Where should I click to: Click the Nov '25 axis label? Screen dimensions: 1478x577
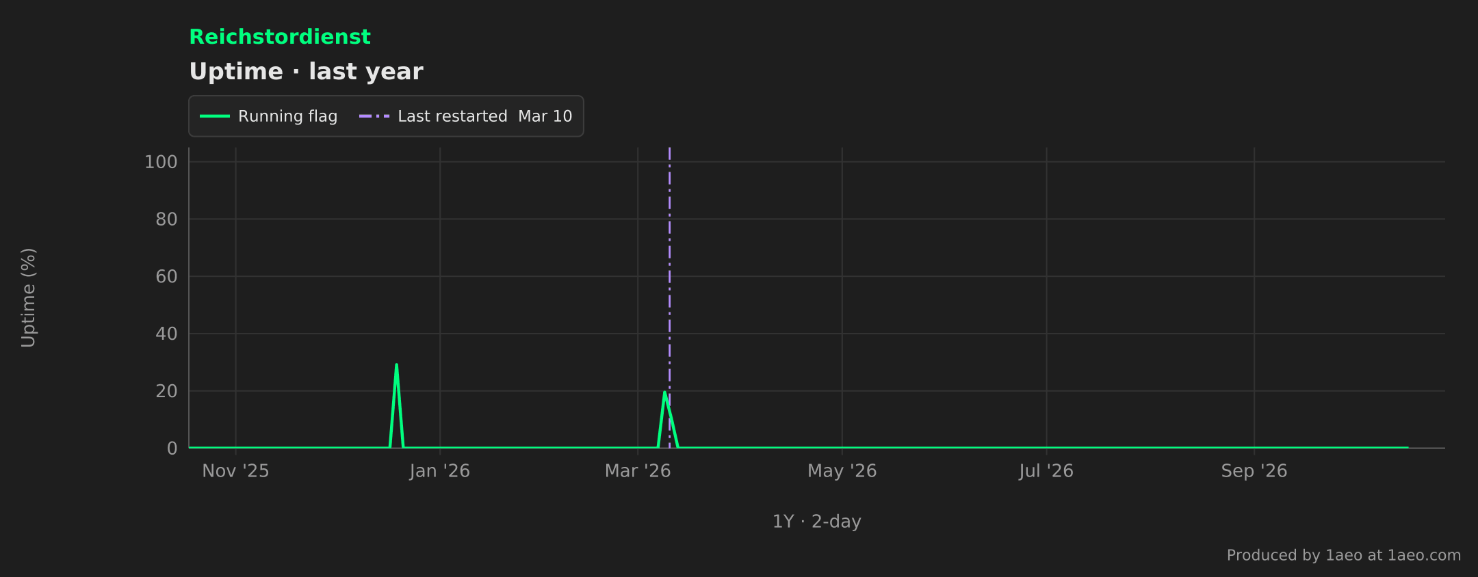click(235, 471)
